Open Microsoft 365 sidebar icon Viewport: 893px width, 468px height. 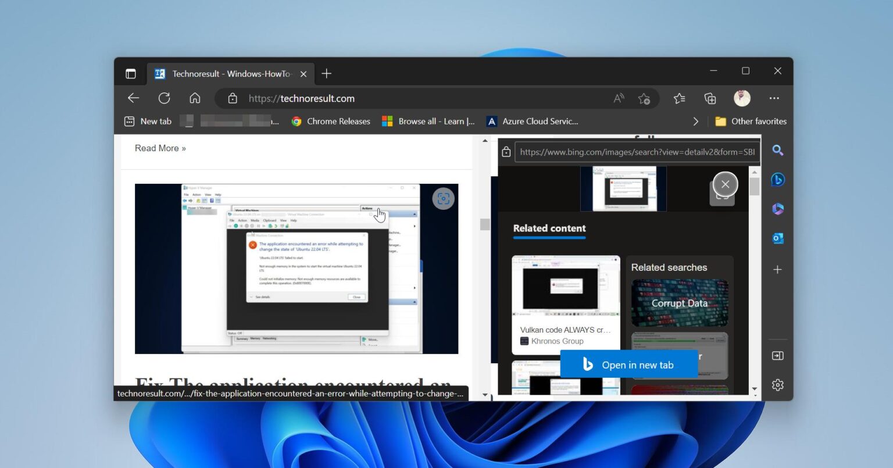point(777,209)
